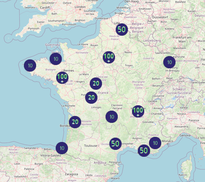This screenshot has width=205, height=182.
Task: Click the Normandie region label
Action: [82, 53]
